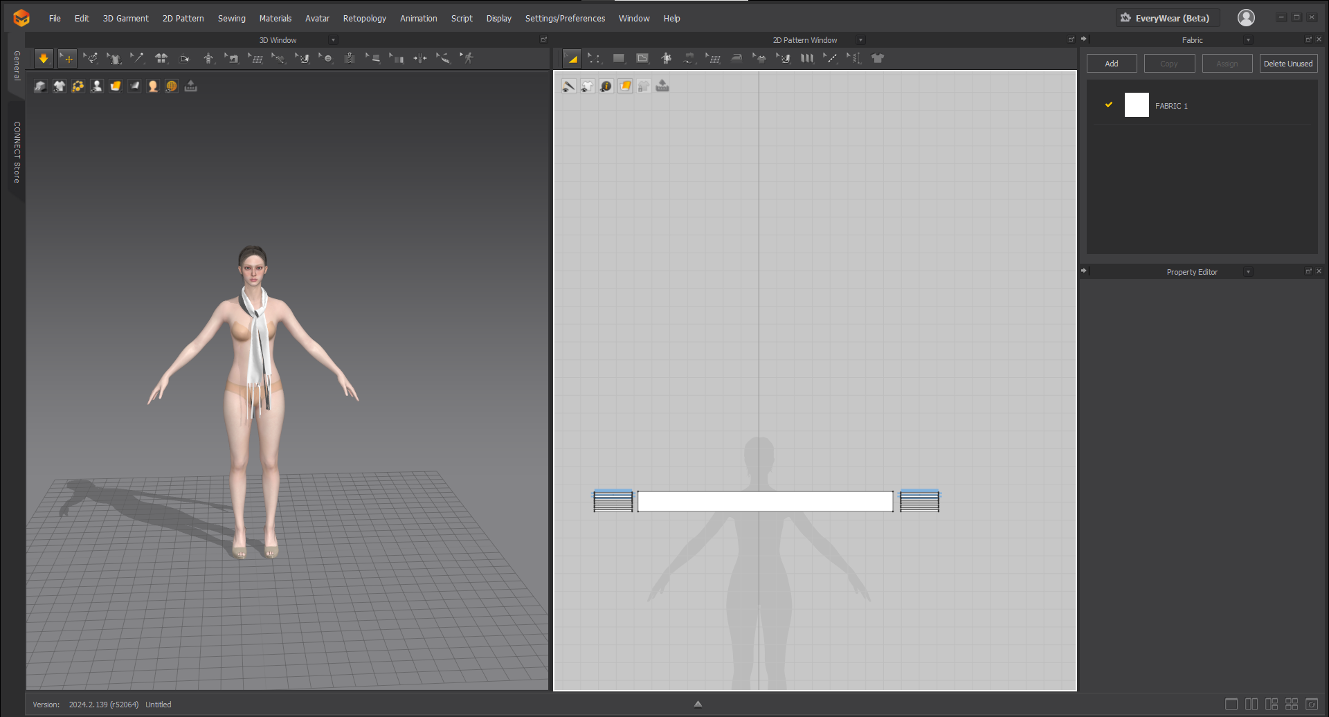Select the Pleats fold tool in 2D toolbar
Image resolution: width=1329 pixels, height=717 pixels.
click(807, 59)
